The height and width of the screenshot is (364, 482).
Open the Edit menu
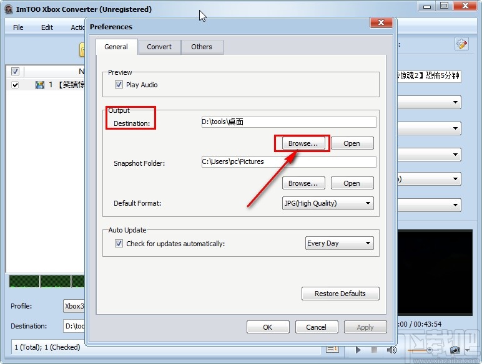(x=47, y=27)
